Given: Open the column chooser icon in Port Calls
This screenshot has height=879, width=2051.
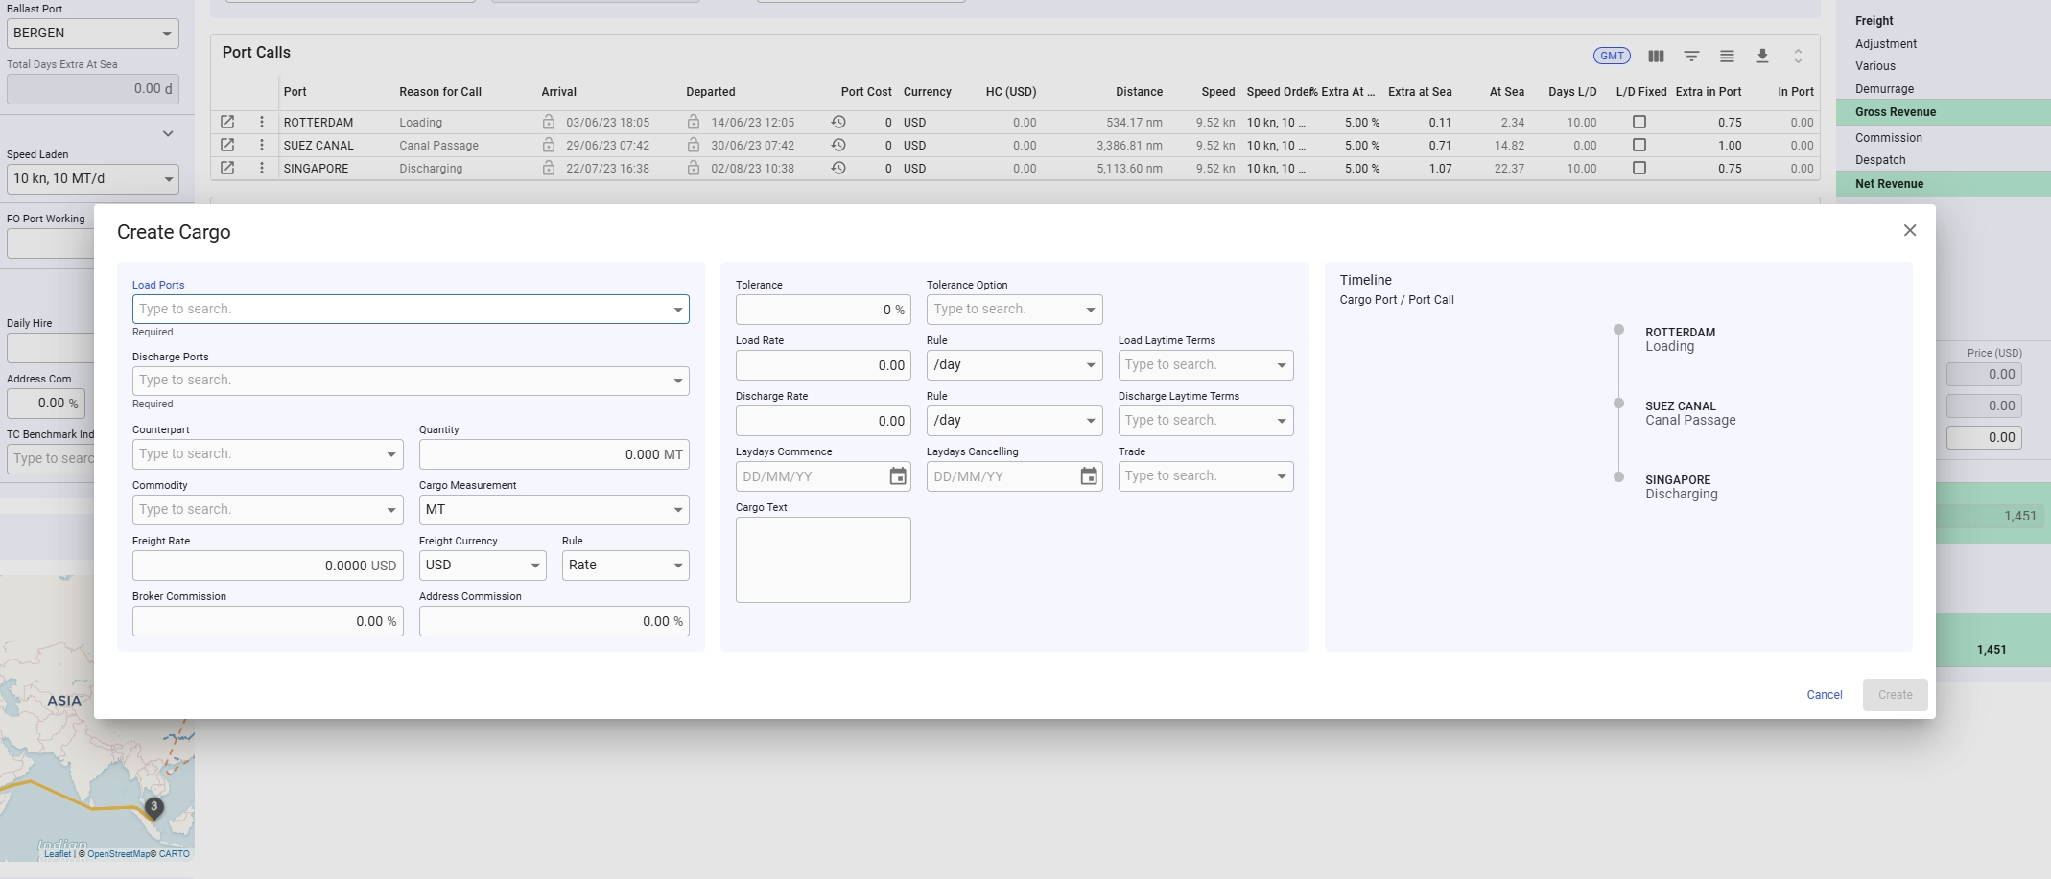Looking at the screenshot, I should point(1656,56).
